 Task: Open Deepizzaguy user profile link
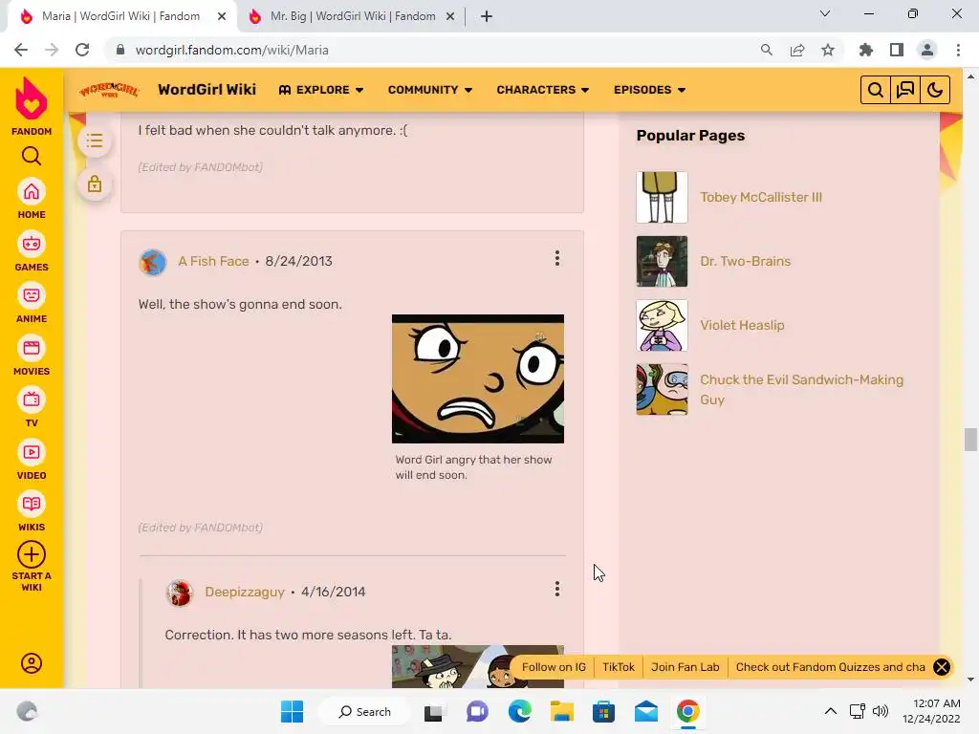click(245, 592)
